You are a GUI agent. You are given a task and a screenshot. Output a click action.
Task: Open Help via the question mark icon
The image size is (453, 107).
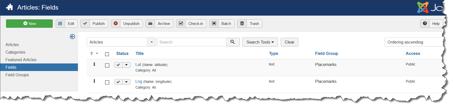coord(425,23)
